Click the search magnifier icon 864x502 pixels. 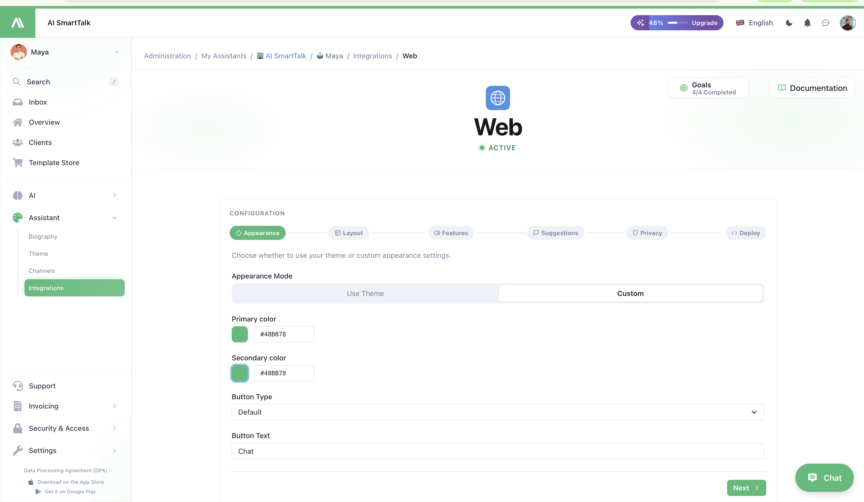16,82
